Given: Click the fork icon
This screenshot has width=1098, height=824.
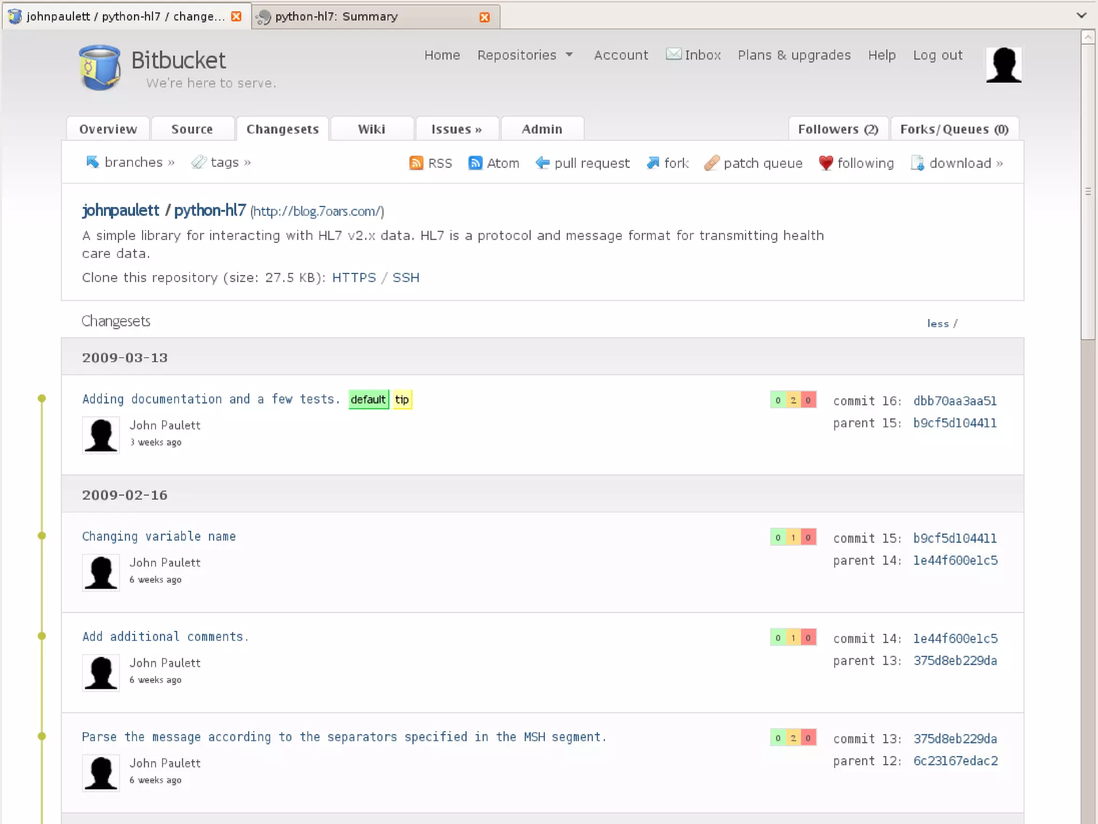Looking at the screenshot, I should [x=652, y=163].
